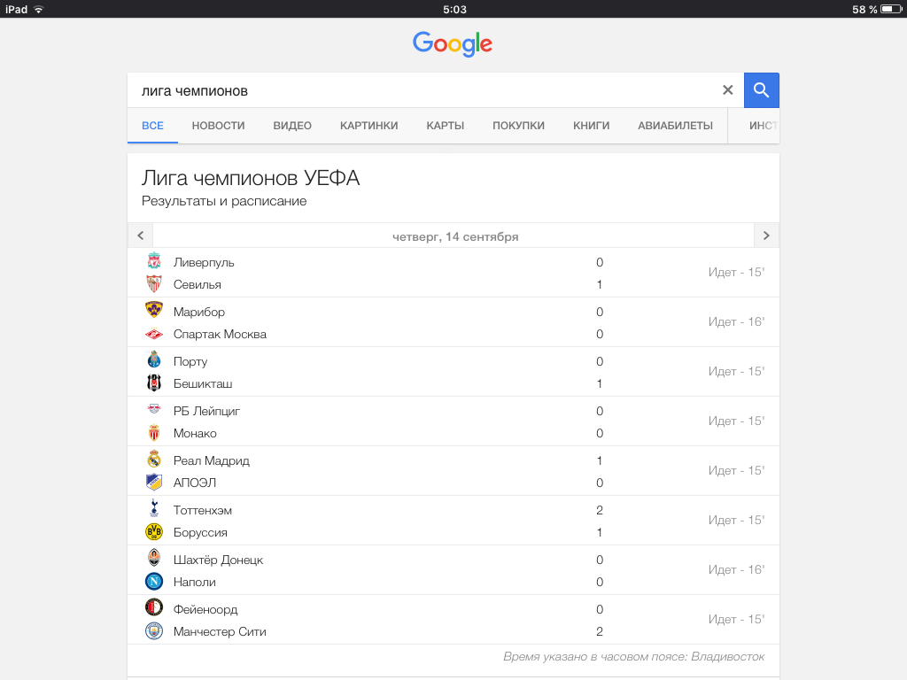The image size is (907, 680).
Task: Click the Google logo
Action: coord(453,43)
